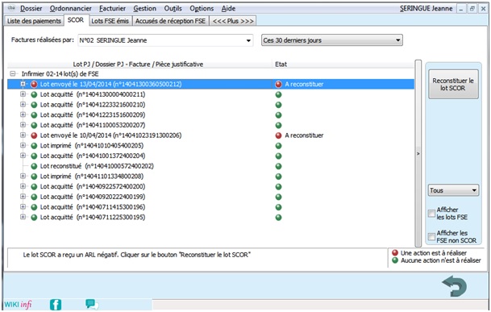Click the green dot of lot n°14041223321600210
Image resolution: width=491 pixels, height=312 pixels.
pos(34,105)
